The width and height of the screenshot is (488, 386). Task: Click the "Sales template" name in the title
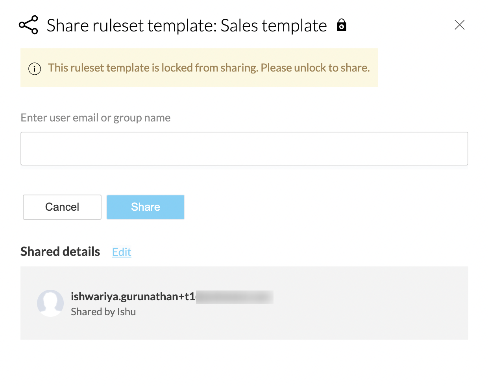274,26
